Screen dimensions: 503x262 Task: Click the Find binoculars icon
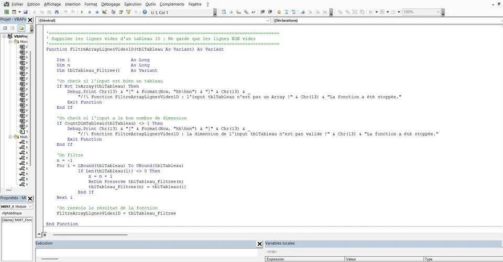point(57,12)
